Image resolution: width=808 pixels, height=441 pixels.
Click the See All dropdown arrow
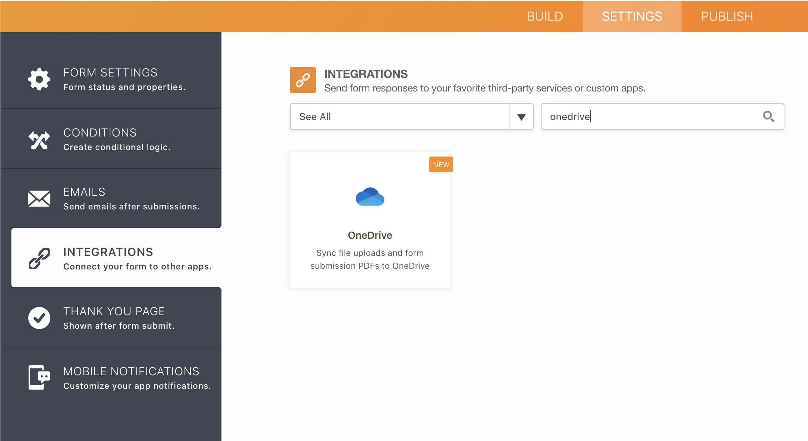coord(522,117)
